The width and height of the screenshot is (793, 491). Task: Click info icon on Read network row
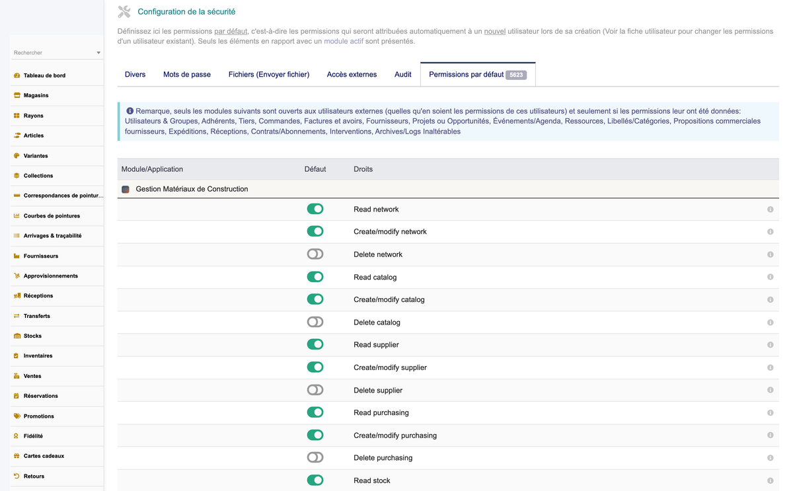click(x=770, y=209)
